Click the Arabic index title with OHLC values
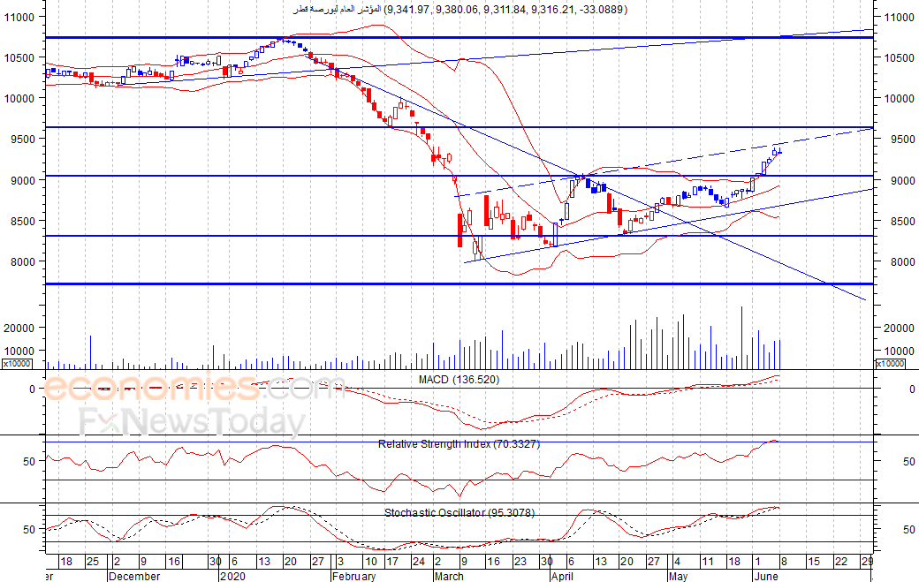This screenshot has width=919, height=582. point(460,10)
